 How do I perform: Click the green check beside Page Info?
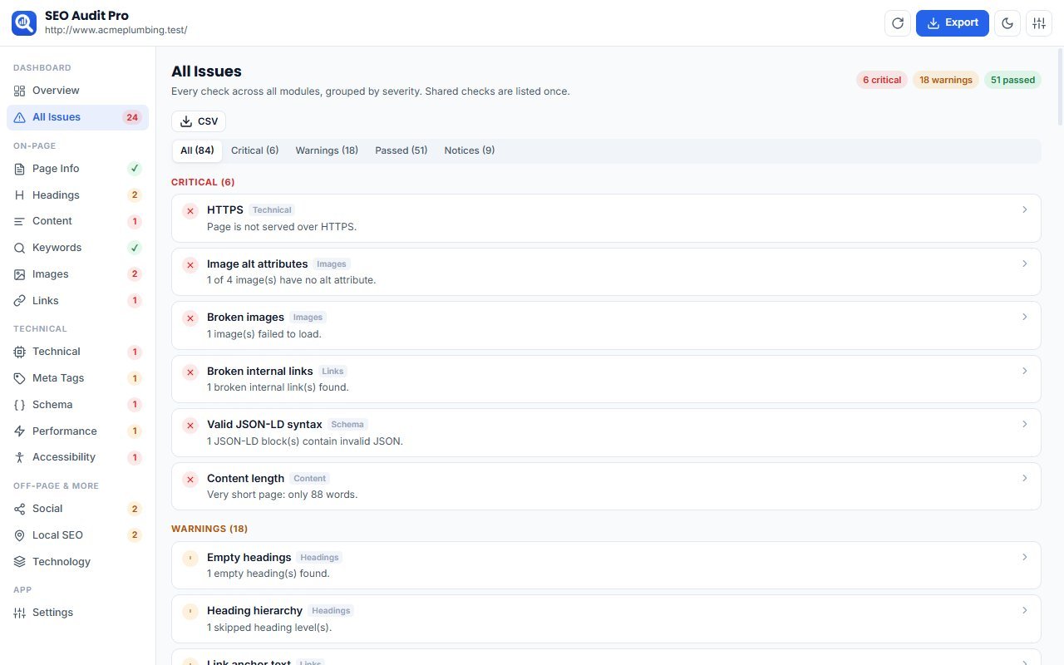(135, 169)
